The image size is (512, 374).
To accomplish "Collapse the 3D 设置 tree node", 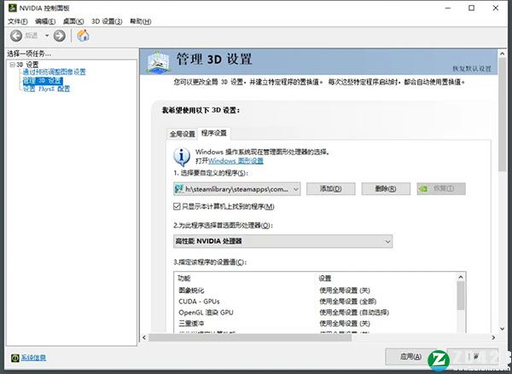I will 13,65.
